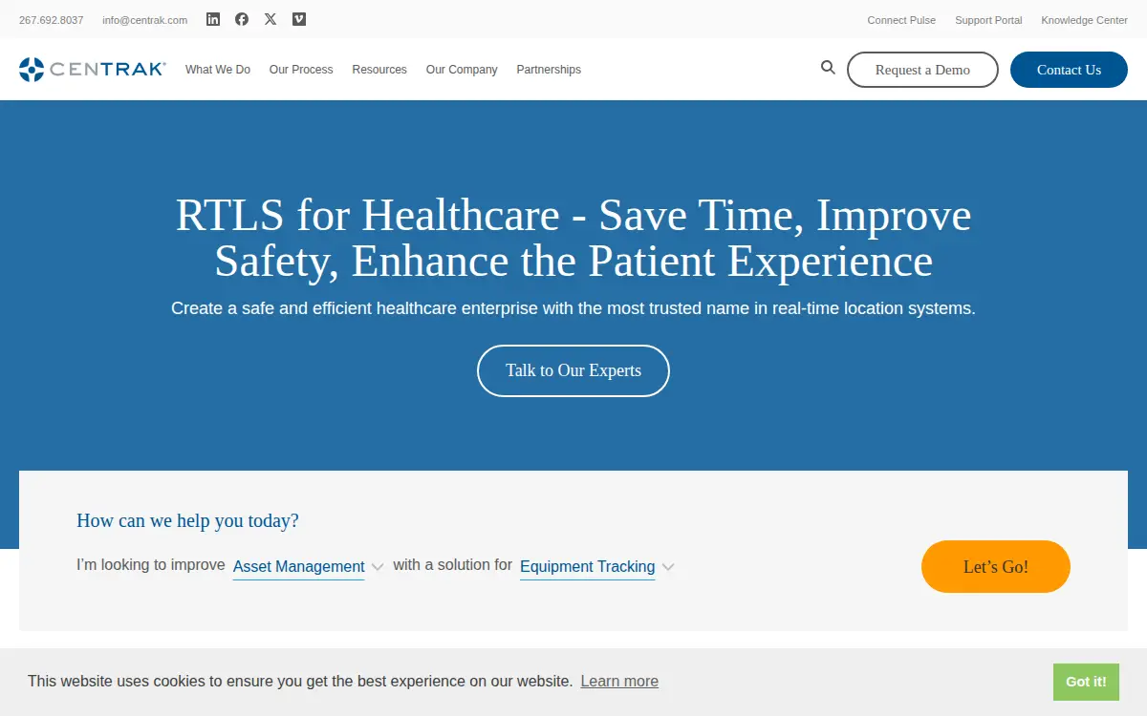Click the info@centrak.com email link

point(145,20)
